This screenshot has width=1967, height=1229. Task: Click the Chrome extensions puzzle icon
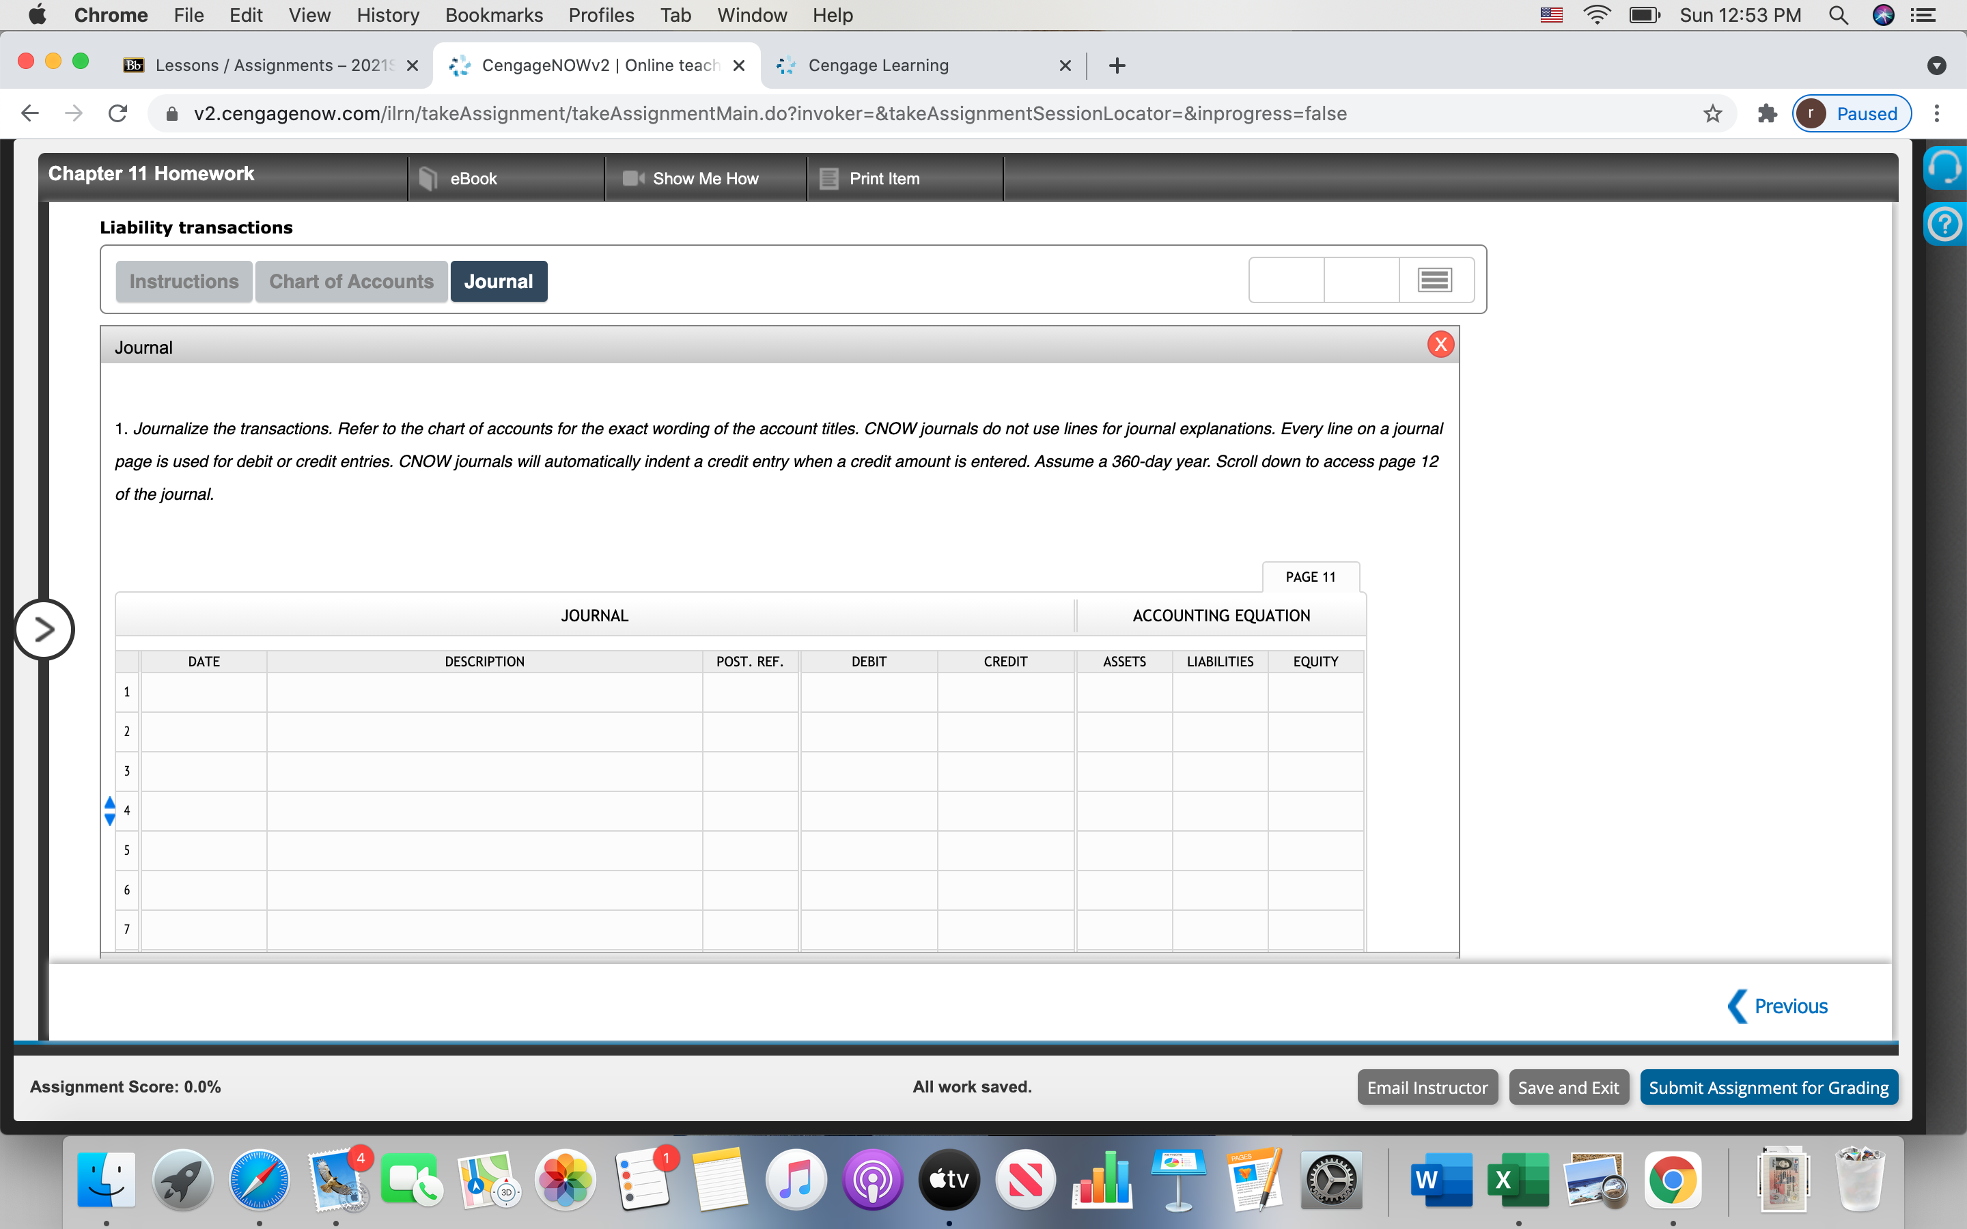(x=1766, y=114)
